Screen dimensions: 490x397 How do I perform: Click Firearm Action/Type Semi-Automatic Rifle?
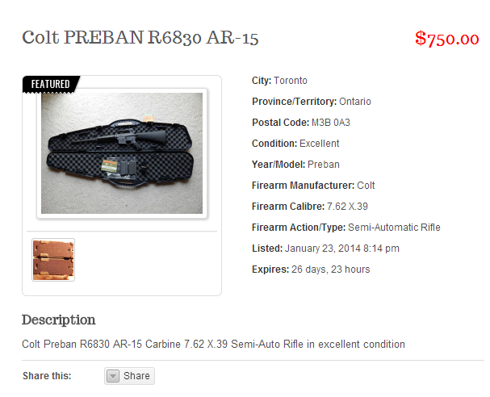[x=346, y=228]
